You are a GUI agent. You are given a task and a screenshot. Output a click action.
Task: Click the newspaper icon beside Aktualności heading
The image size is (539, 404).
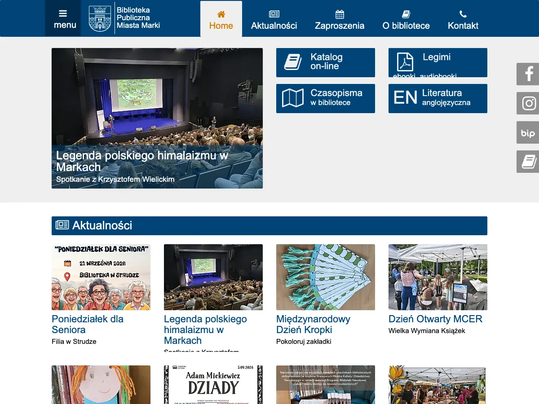(x=62, y=225)
